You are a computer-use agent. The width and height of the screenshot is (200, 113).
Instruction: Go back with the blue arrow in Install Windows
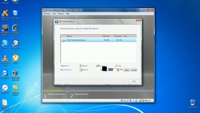57,22
